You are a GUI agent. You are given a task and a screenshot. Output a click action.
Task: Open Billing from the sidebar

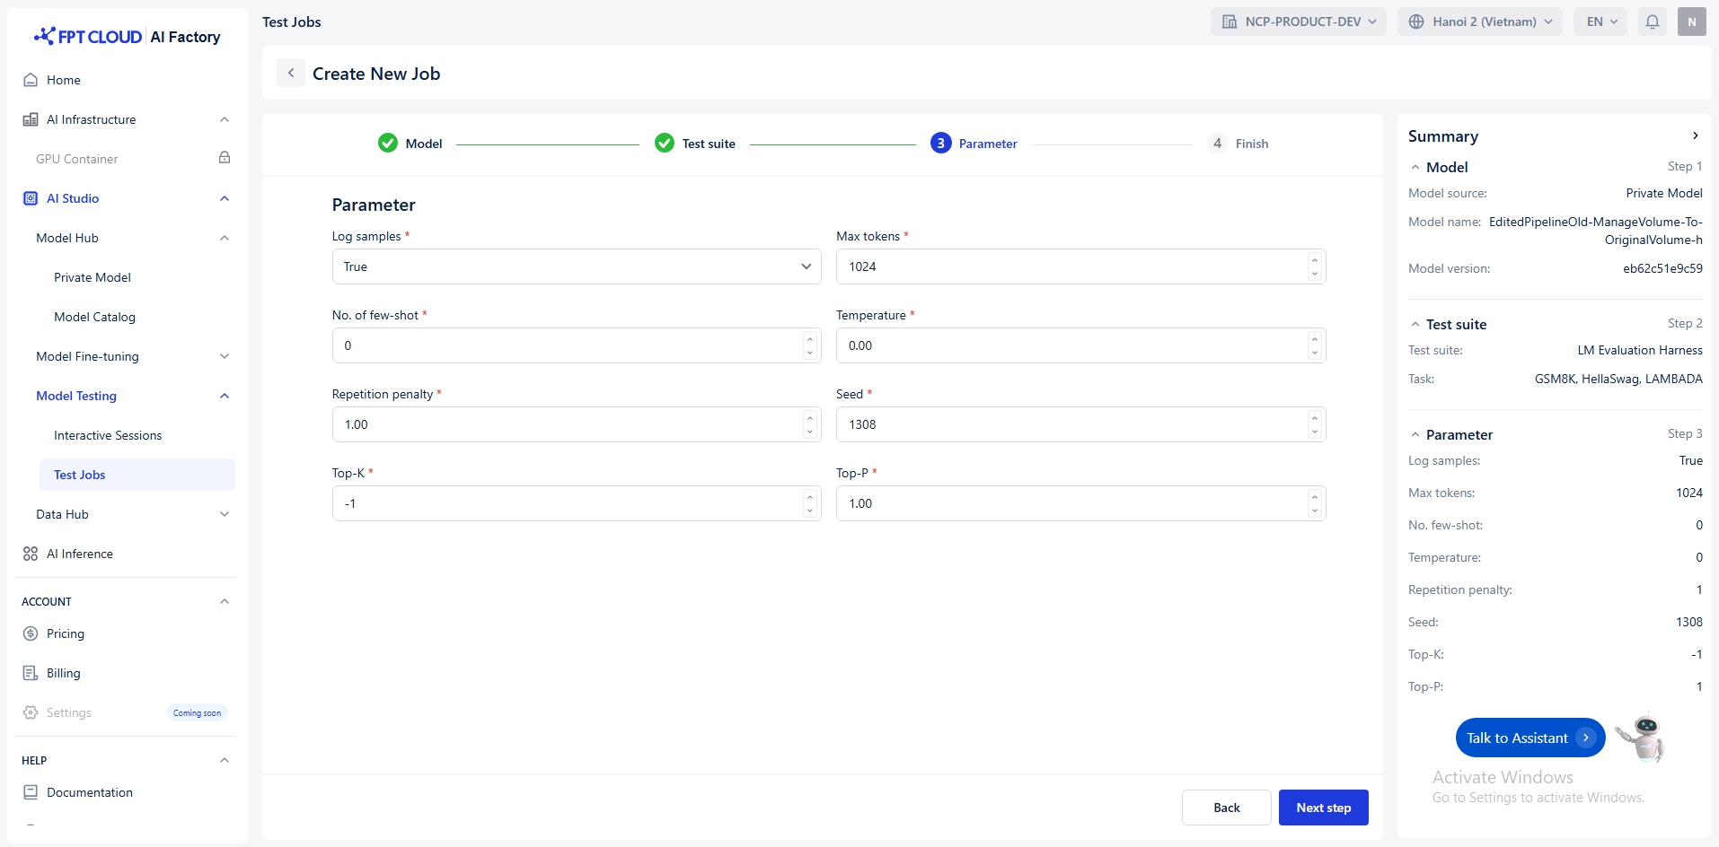[63, 673]
